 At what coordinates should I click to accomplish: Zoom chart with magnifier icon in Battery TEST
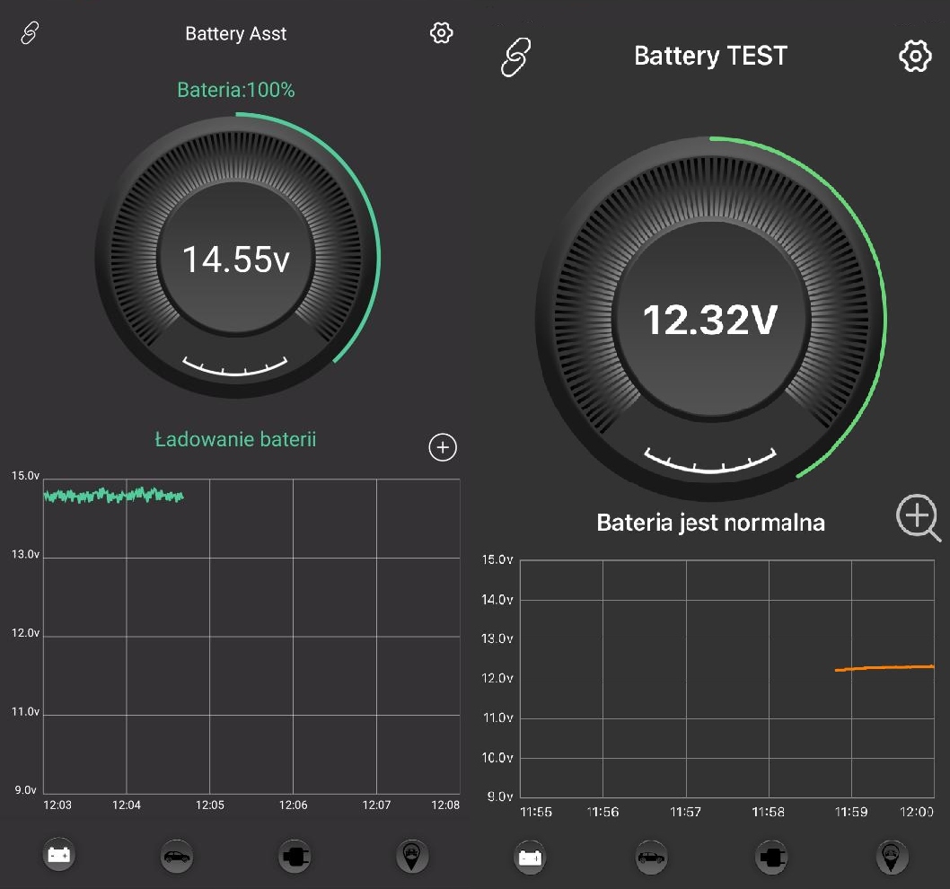[918, 517]
